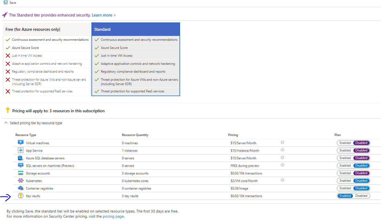381x223 pixels.
Task: Click info icon for Kubernetes pricing
Action: [x=282, y=180]
